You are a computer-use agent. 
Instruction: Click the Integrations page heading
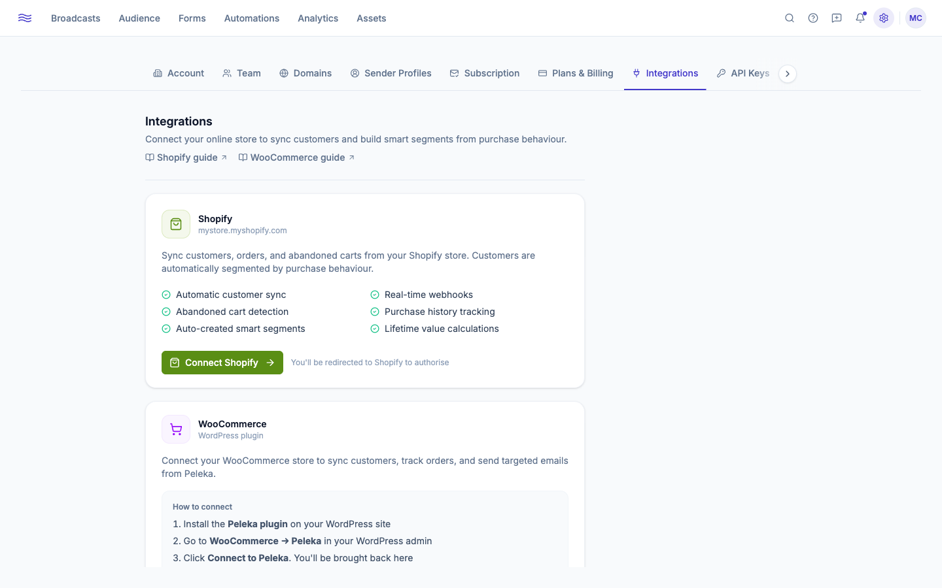[179, 122]
